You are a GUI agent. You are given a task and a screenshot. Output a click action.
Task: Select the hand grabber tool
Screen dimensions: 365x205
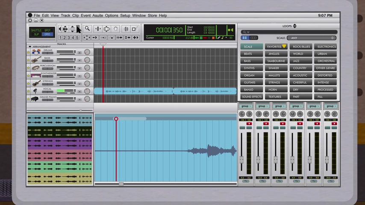click(116, 29)
